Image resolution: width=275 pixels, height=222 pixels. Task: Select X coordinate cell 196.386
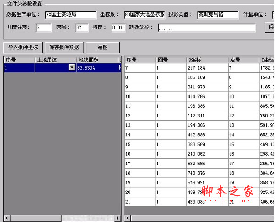[x=208, y=106]
